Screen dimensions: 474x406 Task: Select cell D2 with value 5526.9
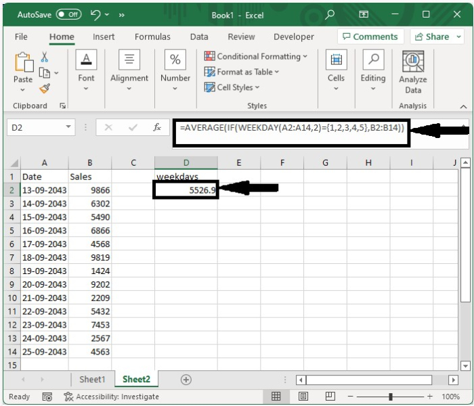click(x=186, y=190)
